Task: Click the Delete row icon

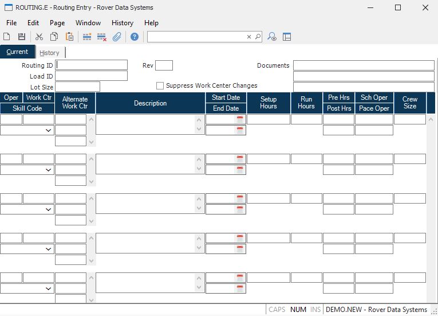Action: (102, 37)
